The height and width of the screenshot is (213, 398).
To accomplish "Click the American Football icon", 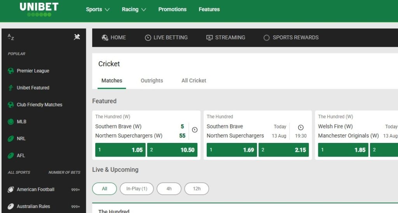I will pyautogui.click(x=10, y=189).
